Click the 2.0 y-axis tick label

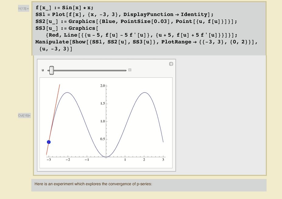pyautogui.click(x=102, y=86)
